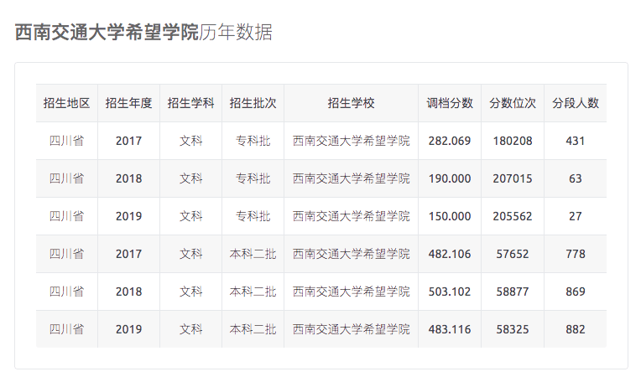641x382 pixels.
Task: Click the 调档分数 column header
Action: click(450, 103)
